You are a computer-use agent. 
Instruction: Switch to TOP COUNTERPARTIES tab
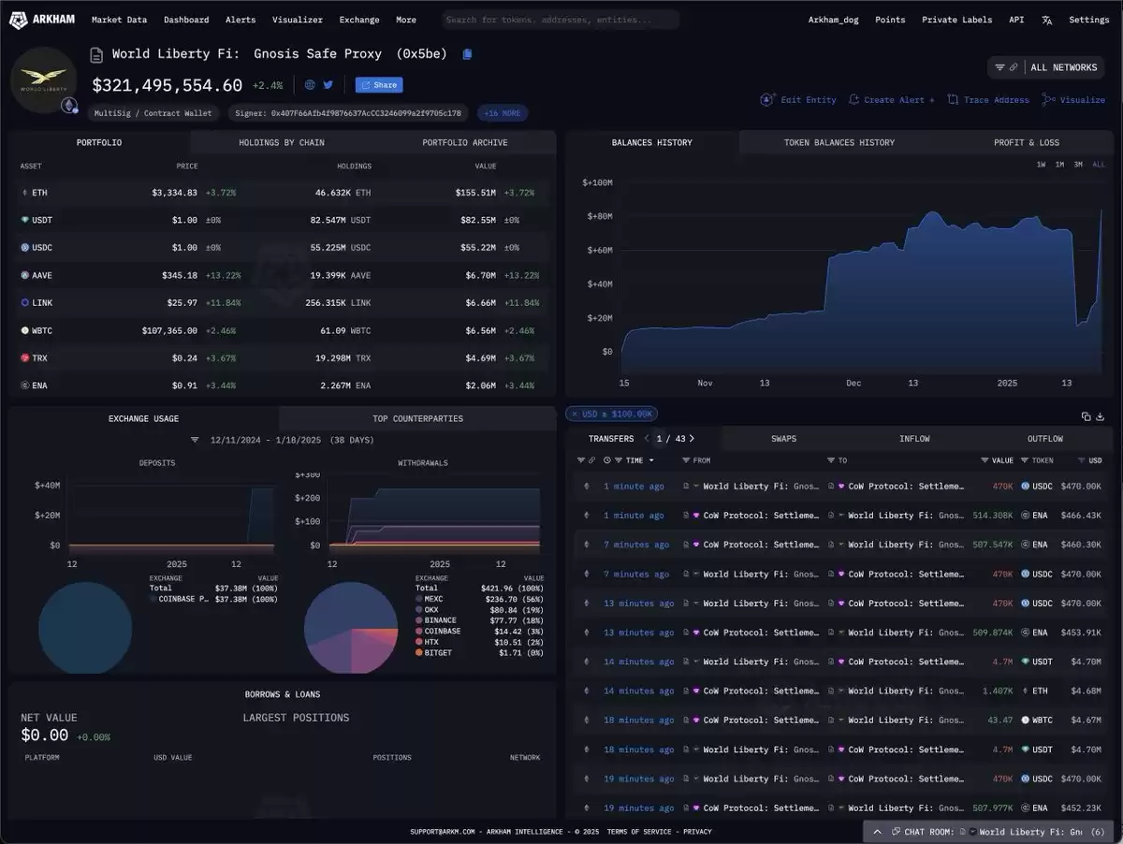[x=417, y=418]
